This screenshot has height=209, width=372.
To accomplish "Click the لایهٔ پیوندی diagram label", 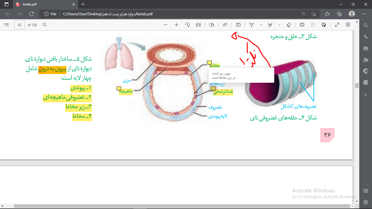I will pos(218,116).
